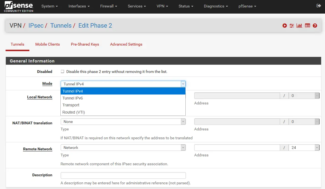Screen dimensions: 325x189
Task: Click the status bar chart icon
Action: pyautogui.click(x=299, y=26)
